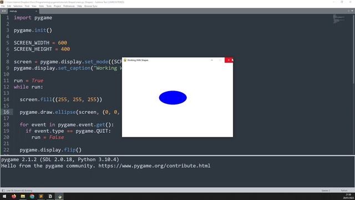This screenshot has width=355, height=200.
Task: Open the Find menu
Action: coord(27,6)
